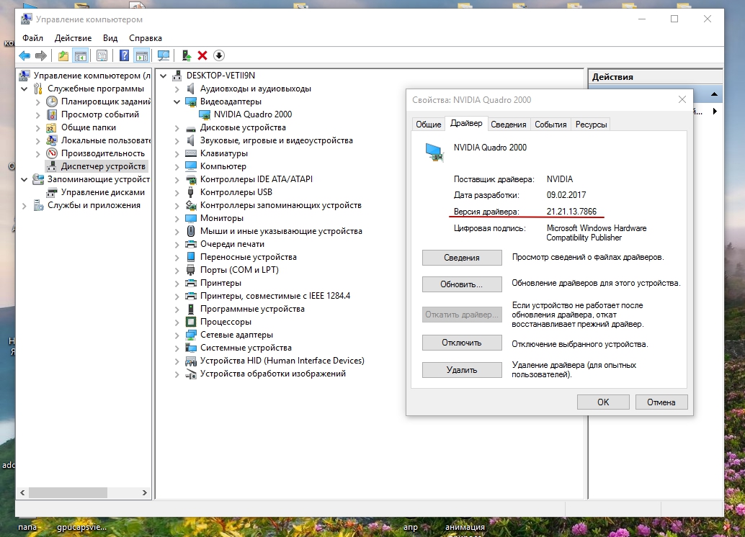Screen dimensions: 745x537
Task: Expand the Системные устройства node
Action: 177,348
